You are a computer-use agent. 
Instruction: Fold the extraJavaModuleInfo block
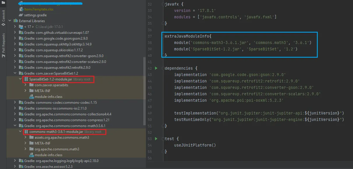pyautogui.click(x=163, y=36)
